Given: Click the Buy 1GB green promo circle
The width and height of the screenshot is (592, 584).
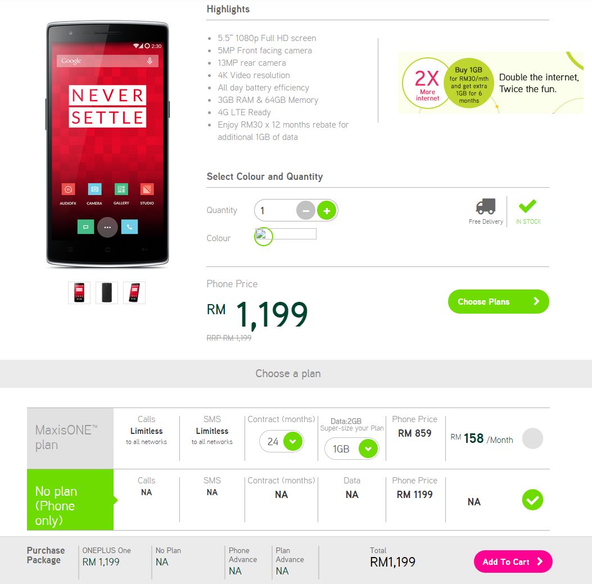Looking at the screenshot, I should pyautogui.click(x=469, y=83).
